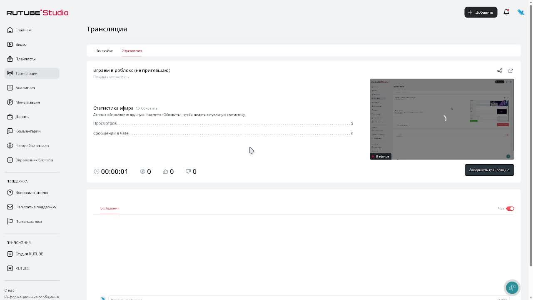533x300 pixels.
Task: Click the support chat bubble icon
Action: (512, 287)
